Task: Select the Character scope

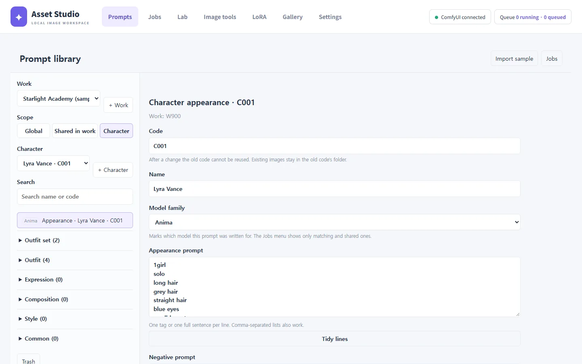Action: coord(116,131)
